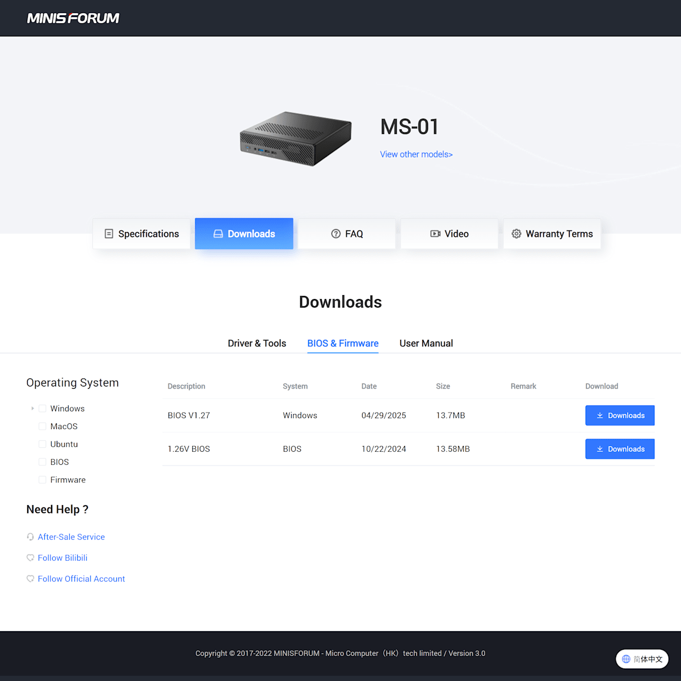Screen dimensions: 681x681
Task: Click the FAQ question mark icon
Action: click(336, 234)
